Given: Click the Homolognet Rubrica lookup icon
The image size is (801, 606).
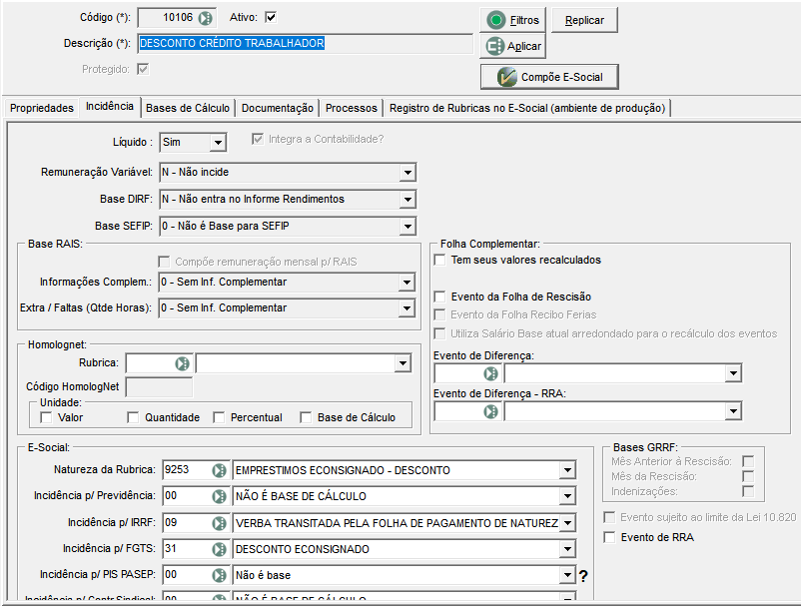Looking at the screenshot, I should (183, 363).
